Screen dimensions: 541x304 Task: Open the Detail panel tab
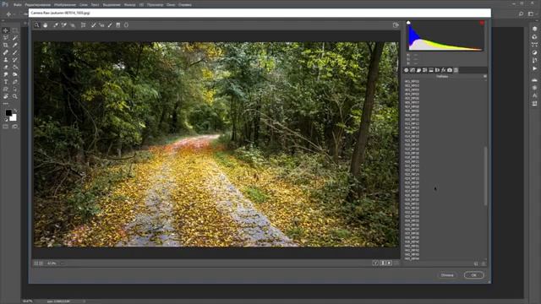pyautogui.click(x=418, y=70)
